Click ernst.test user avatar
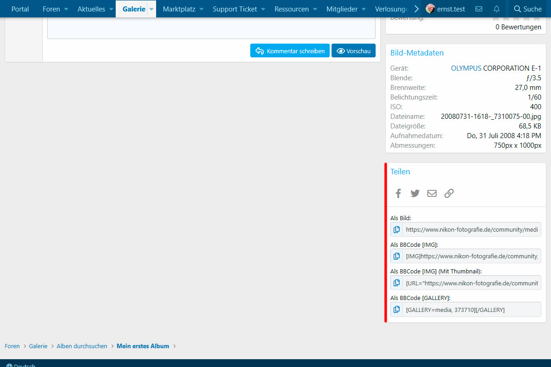The image size is (551, 367). 430,9
